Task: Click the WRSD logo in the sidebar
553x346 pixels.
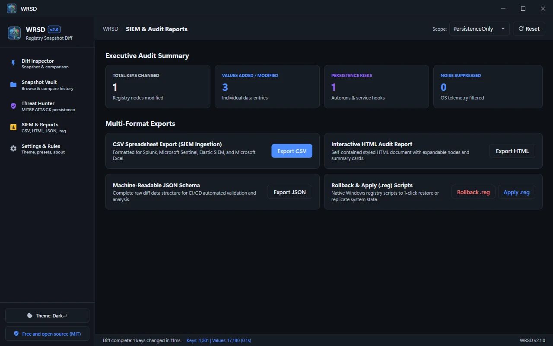Action: (14, 33)
